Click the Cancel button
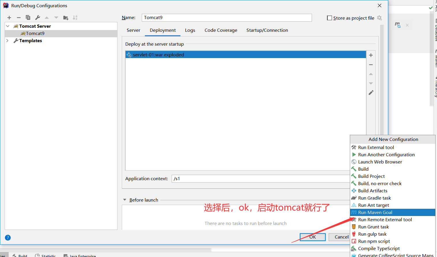437x257 pixels. click(x=339, y=237)
